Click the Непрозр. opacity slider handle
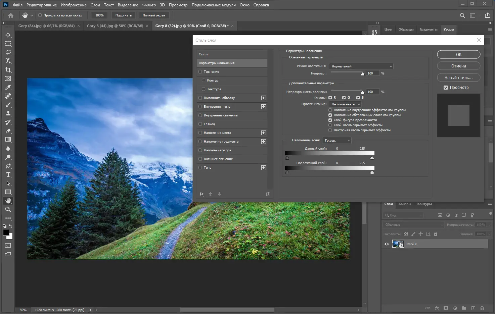Viewport: 495px width, 314px height. pos(362,74)
